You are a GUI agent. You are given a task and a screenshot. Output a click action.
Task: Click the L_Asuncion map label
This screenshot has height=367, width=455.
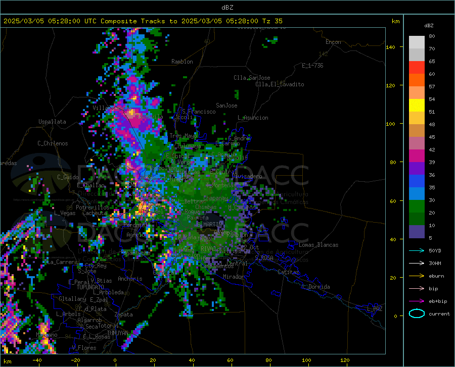pos(253,118)
